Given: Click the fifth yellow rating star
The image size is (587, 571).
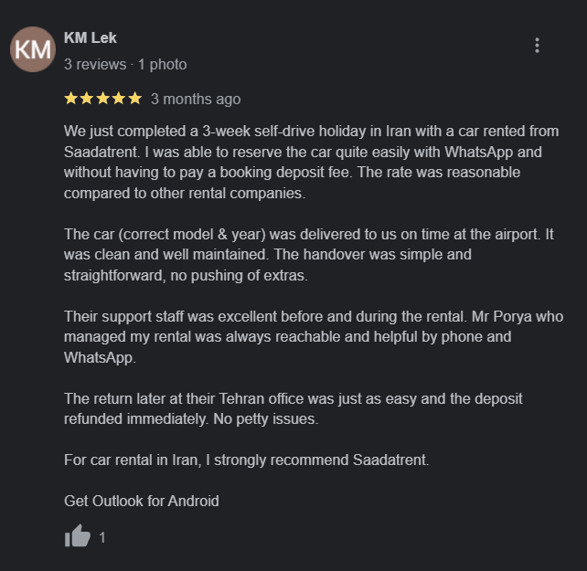Looking at the screenshot, I should pos(134,99).
